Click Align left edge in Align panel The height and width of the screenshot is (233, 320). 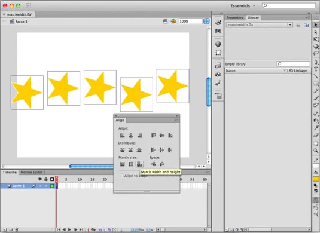(122, 136)
